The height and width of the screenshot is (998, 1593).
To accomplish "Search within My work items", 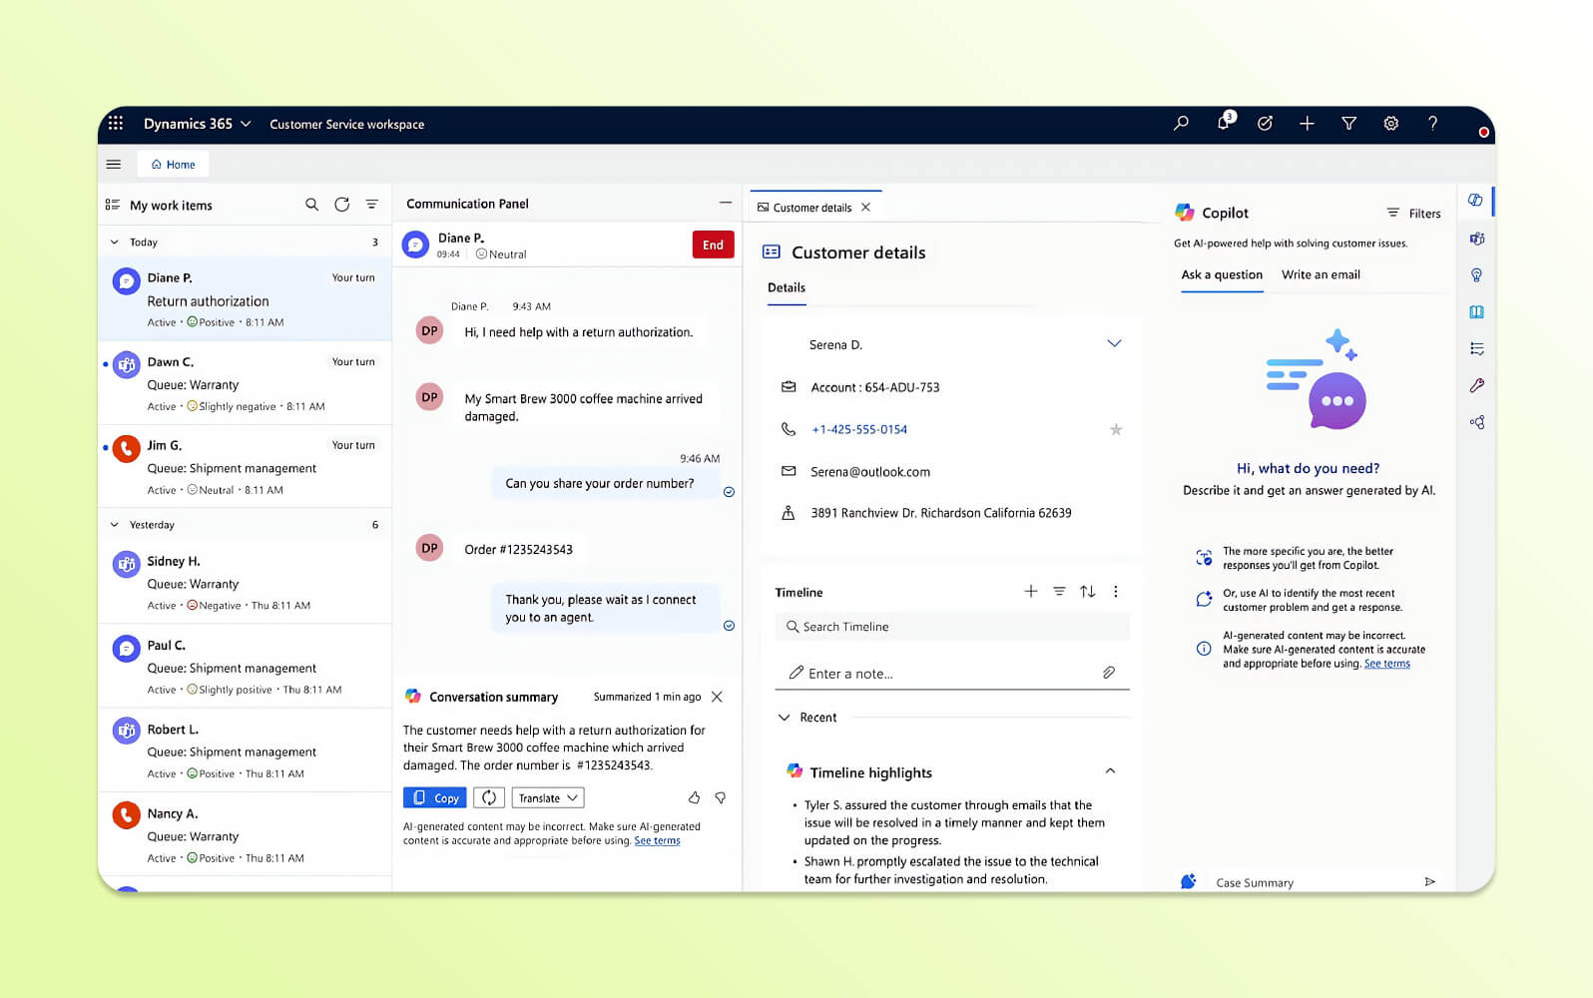I will [311, 205].
